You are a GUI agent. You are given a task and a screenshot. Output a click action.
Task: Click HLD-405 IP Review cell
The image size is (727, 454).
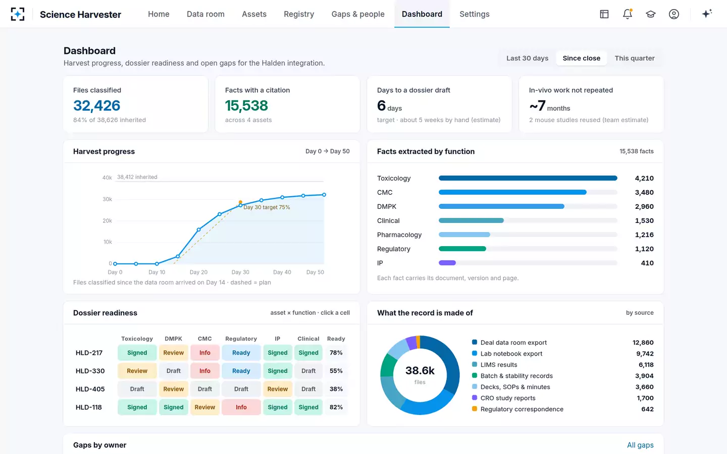(278, 389)
